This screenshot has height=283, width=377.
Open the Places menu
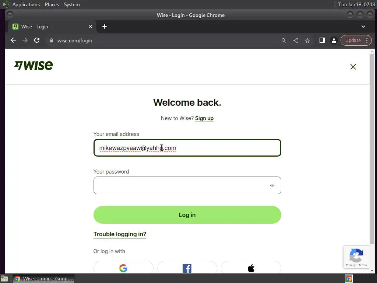click(x=52, y=4)
